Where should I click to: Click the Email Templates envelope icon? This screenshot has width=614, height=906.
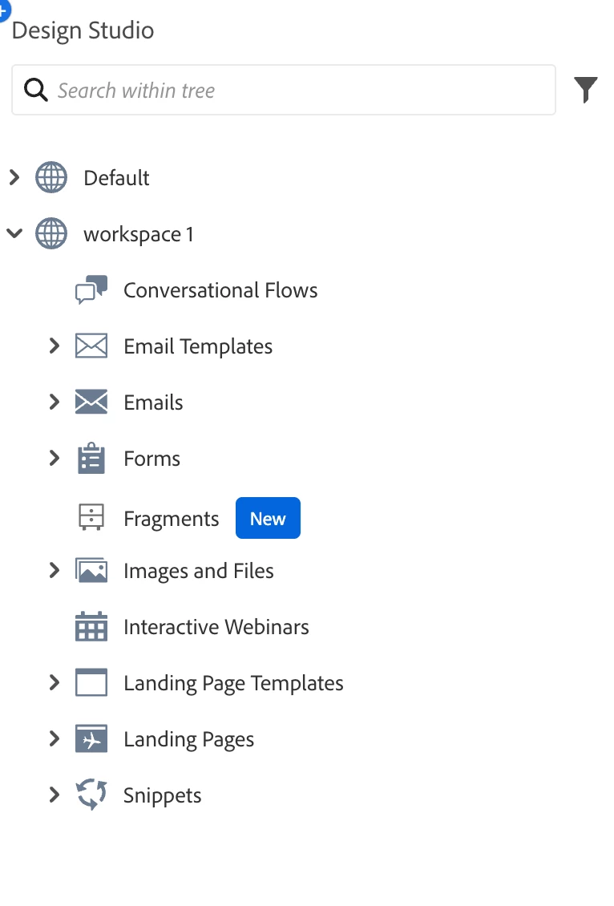(91, 346)
